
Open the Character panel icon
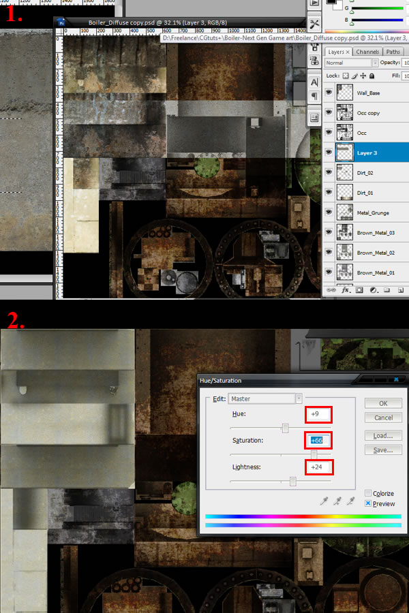click(314, 82)
